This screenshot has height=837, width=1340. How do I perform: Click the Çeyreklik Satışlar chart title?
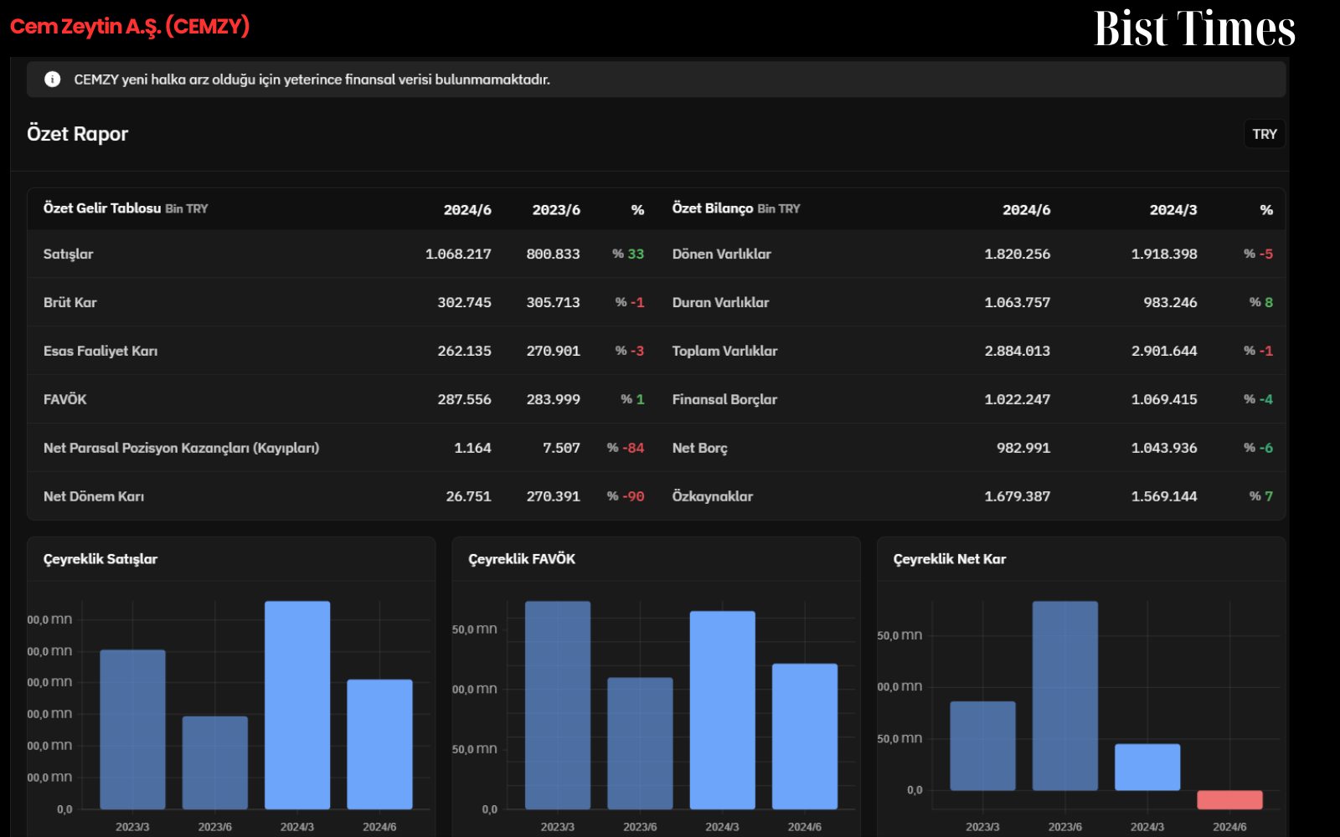click(x=100, y=559)
